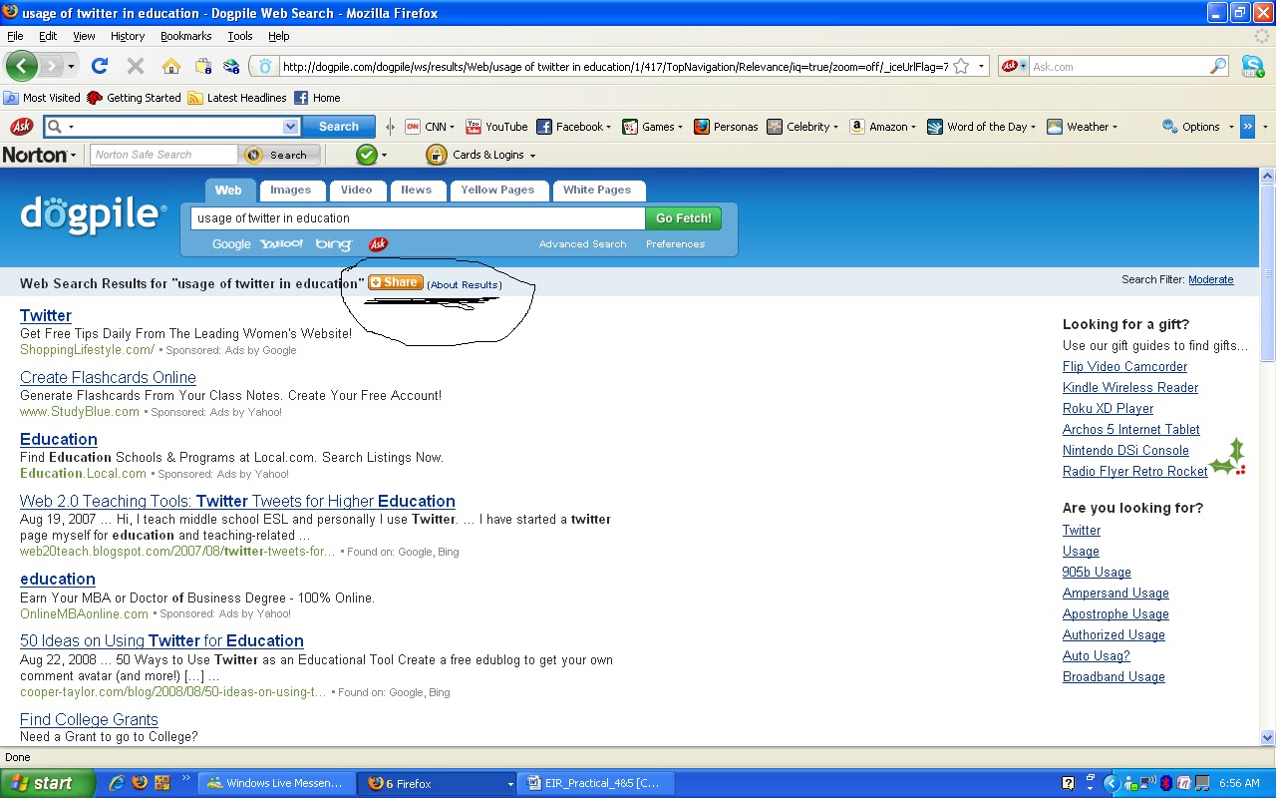Click the Norton Safe Search button
Viewport: 1276px width, 798px height.
pos(281,155)
